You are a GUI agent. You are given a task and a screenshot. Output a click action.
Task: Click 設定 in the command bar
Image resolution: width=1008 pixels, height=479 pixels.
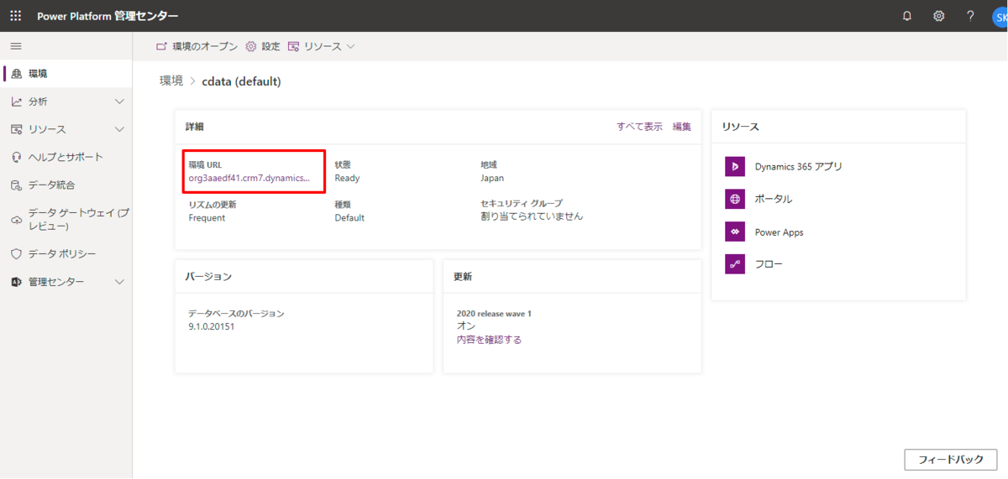[263, 46]
